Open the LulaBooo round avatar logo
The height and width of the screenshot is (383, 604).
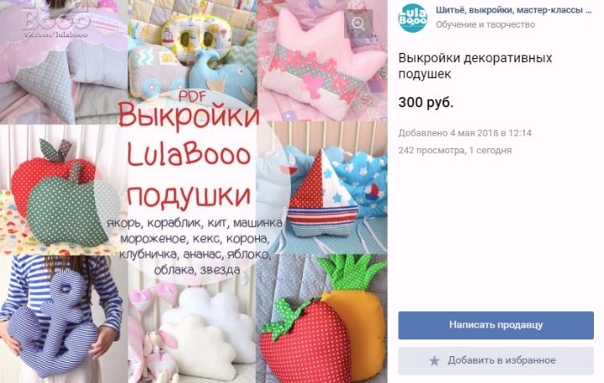(x=413, y=18)
